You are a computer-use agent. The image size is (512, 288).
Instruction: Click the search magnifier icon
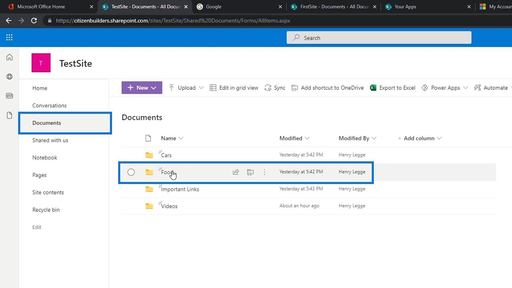tap(296, 37)
